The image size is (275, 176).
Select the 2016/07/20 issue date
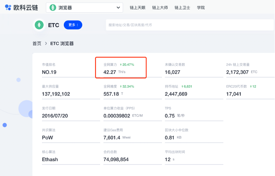[55, 116]
